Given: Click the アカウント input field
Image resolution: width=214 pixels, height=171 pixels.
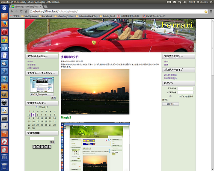Looking at the screenshot, I should coord(185,88).
